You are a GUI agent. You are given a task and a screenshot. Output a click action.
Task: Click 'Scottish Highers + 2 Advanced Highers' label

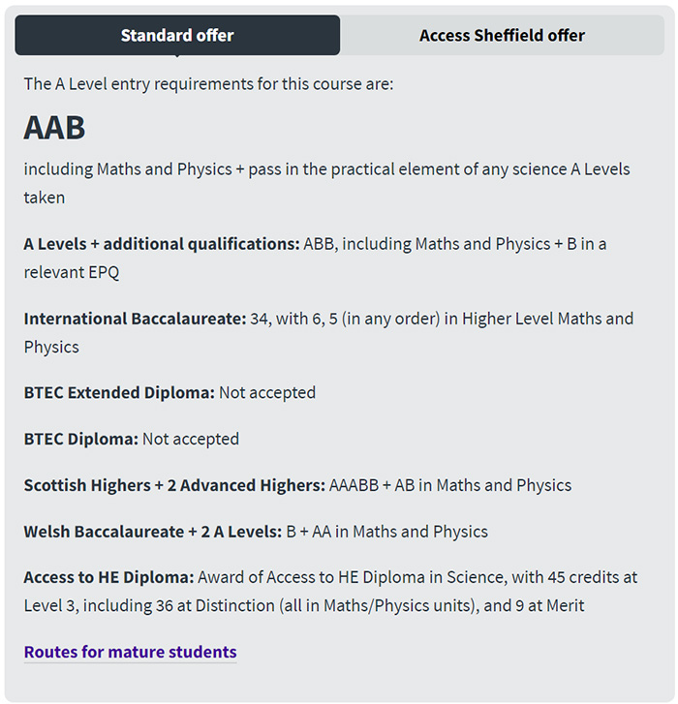coord(173,485)
